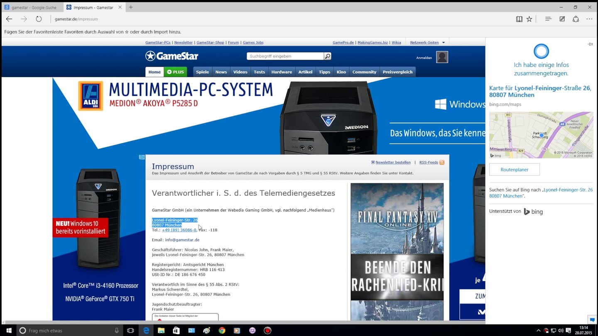The width and height of the screenshot is (598, 336).
Task: Click the Suchbegriff eingeben search field
Action: coord(285,56)
